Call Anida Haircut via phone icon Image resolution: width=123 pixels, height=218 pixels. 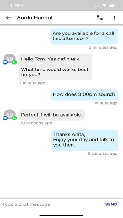(100, 18)
